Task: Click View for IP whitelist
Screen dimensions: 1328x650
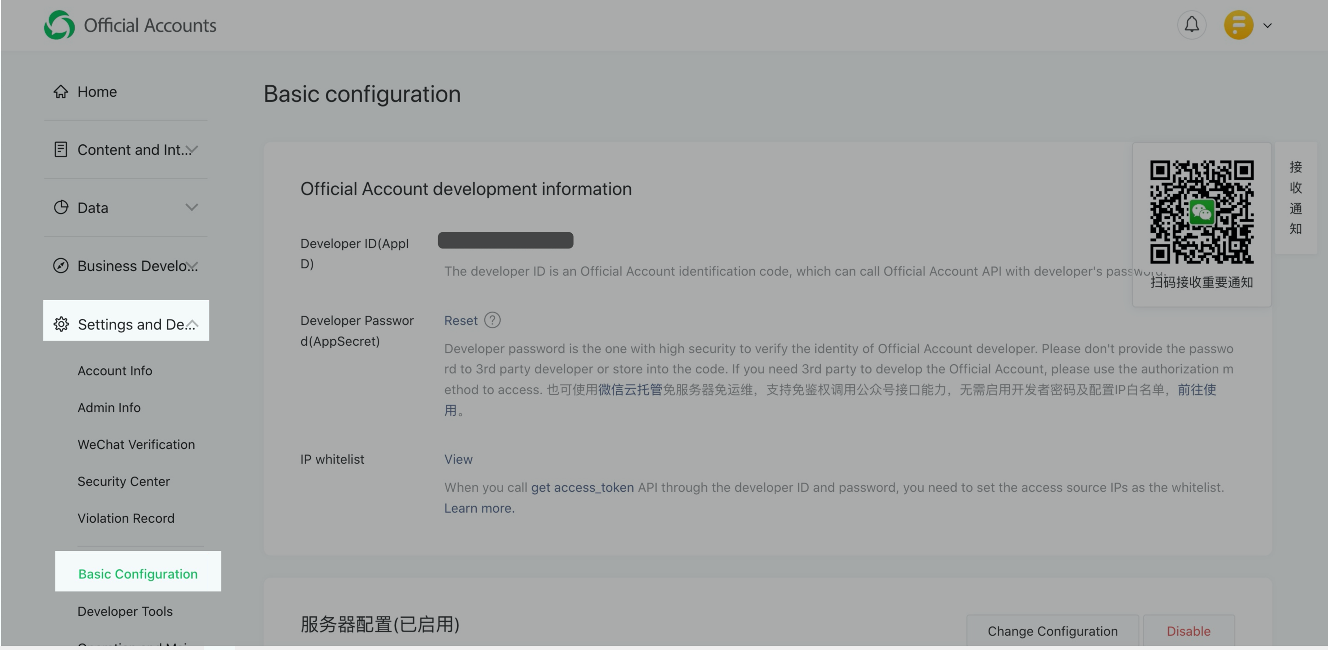Action: [x=458, y=459]
